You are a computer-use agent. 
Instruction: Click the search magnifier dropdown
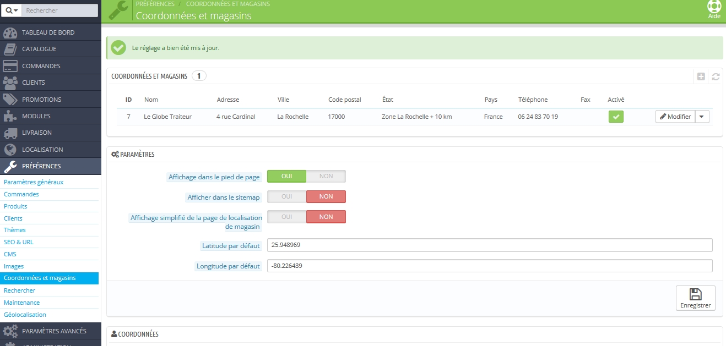coord(12,10)
